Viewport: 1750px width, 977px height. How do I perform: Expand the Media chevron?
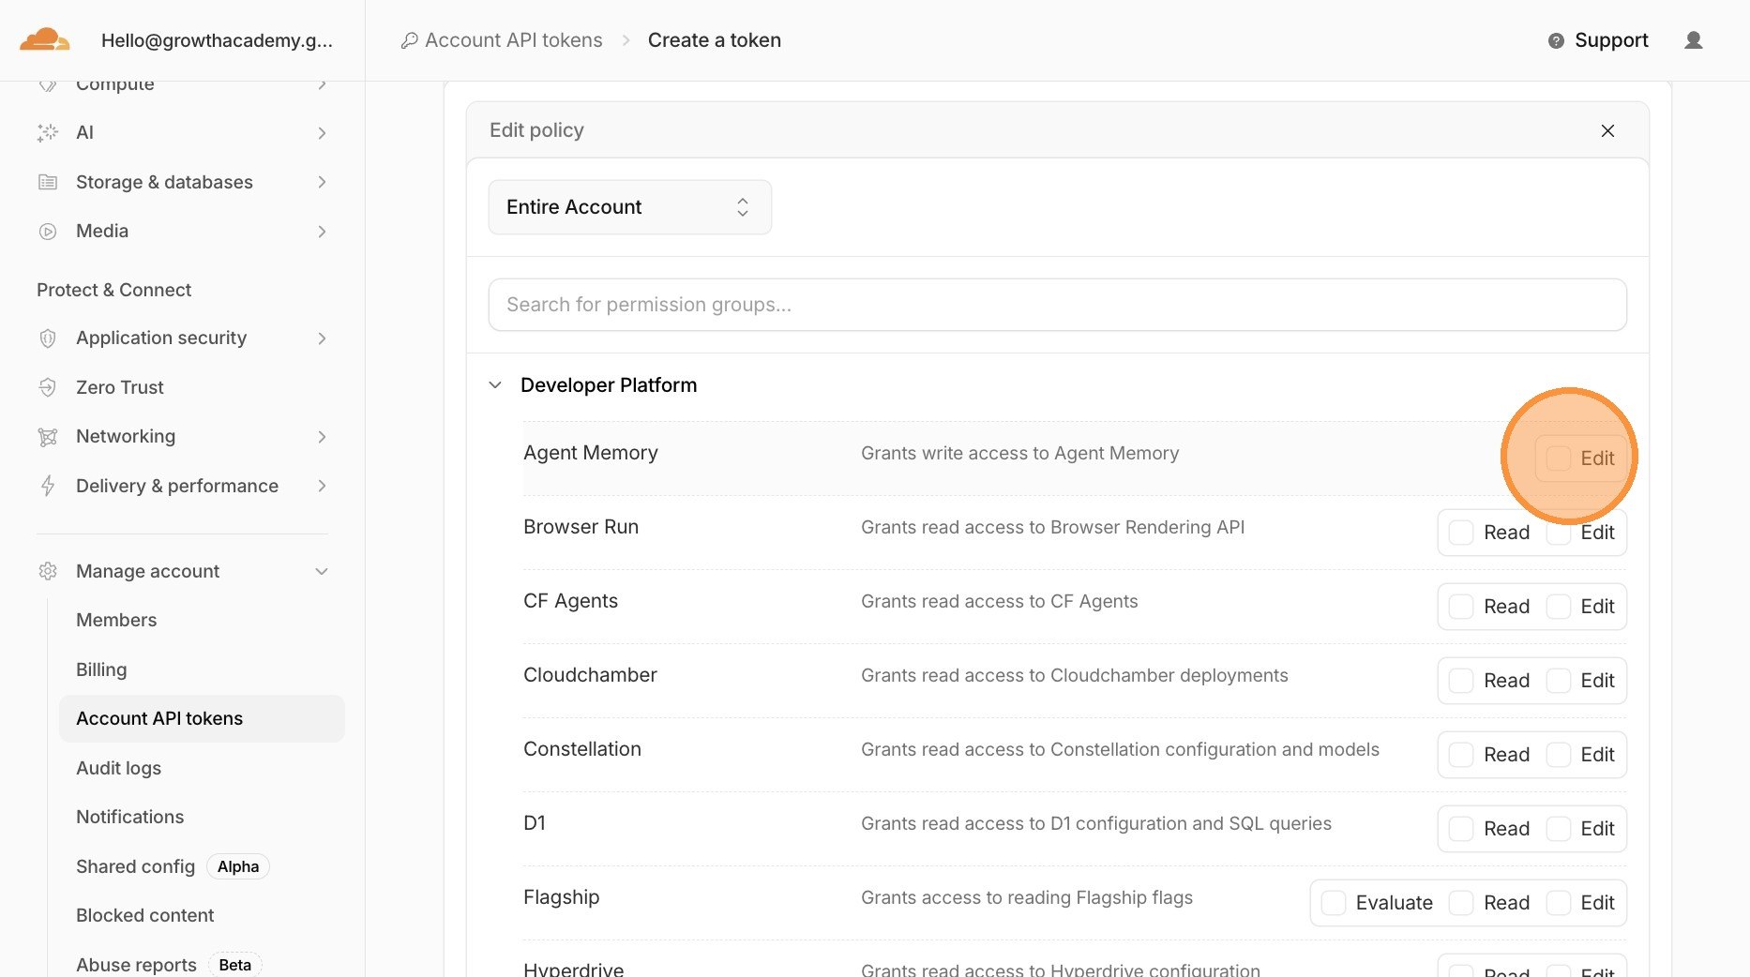pos(322,232)
